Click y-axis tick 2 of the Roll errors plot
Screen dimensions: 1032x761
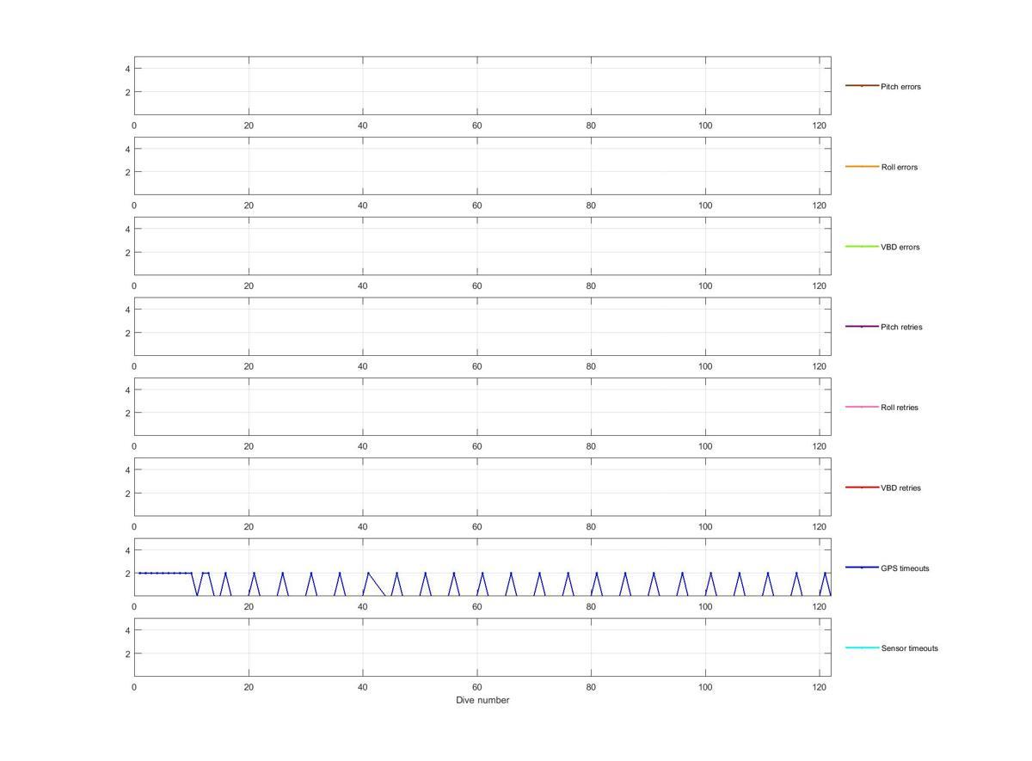(x=127, y=172)
